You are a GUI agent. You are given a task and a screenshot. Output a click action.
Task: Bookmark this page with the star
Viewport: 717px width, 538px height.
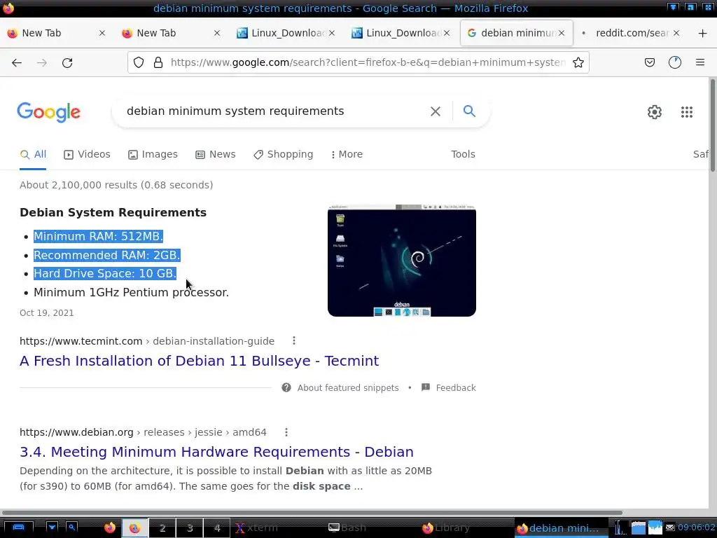pyautogui.click(x=578, y=62)
